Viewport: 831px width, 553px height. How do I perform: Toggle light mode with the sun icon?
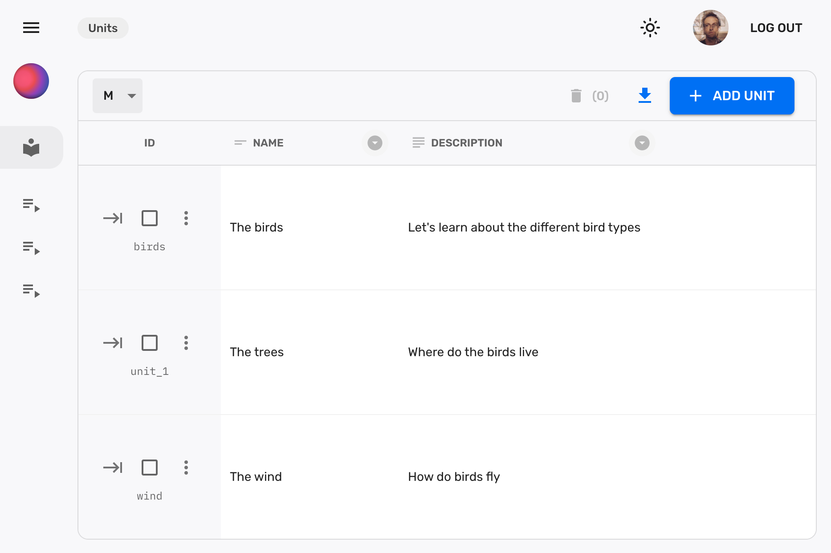pos(650,28)
